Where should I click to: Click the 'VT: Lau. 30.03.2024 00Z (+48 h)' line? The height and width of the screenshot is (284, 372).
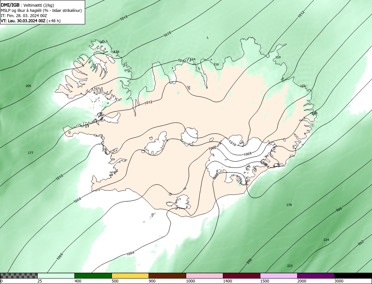point(31,21)
